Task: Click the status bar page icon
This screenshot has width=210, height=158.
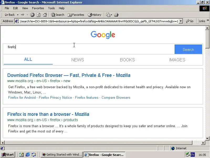Action: tap(2, 148)
